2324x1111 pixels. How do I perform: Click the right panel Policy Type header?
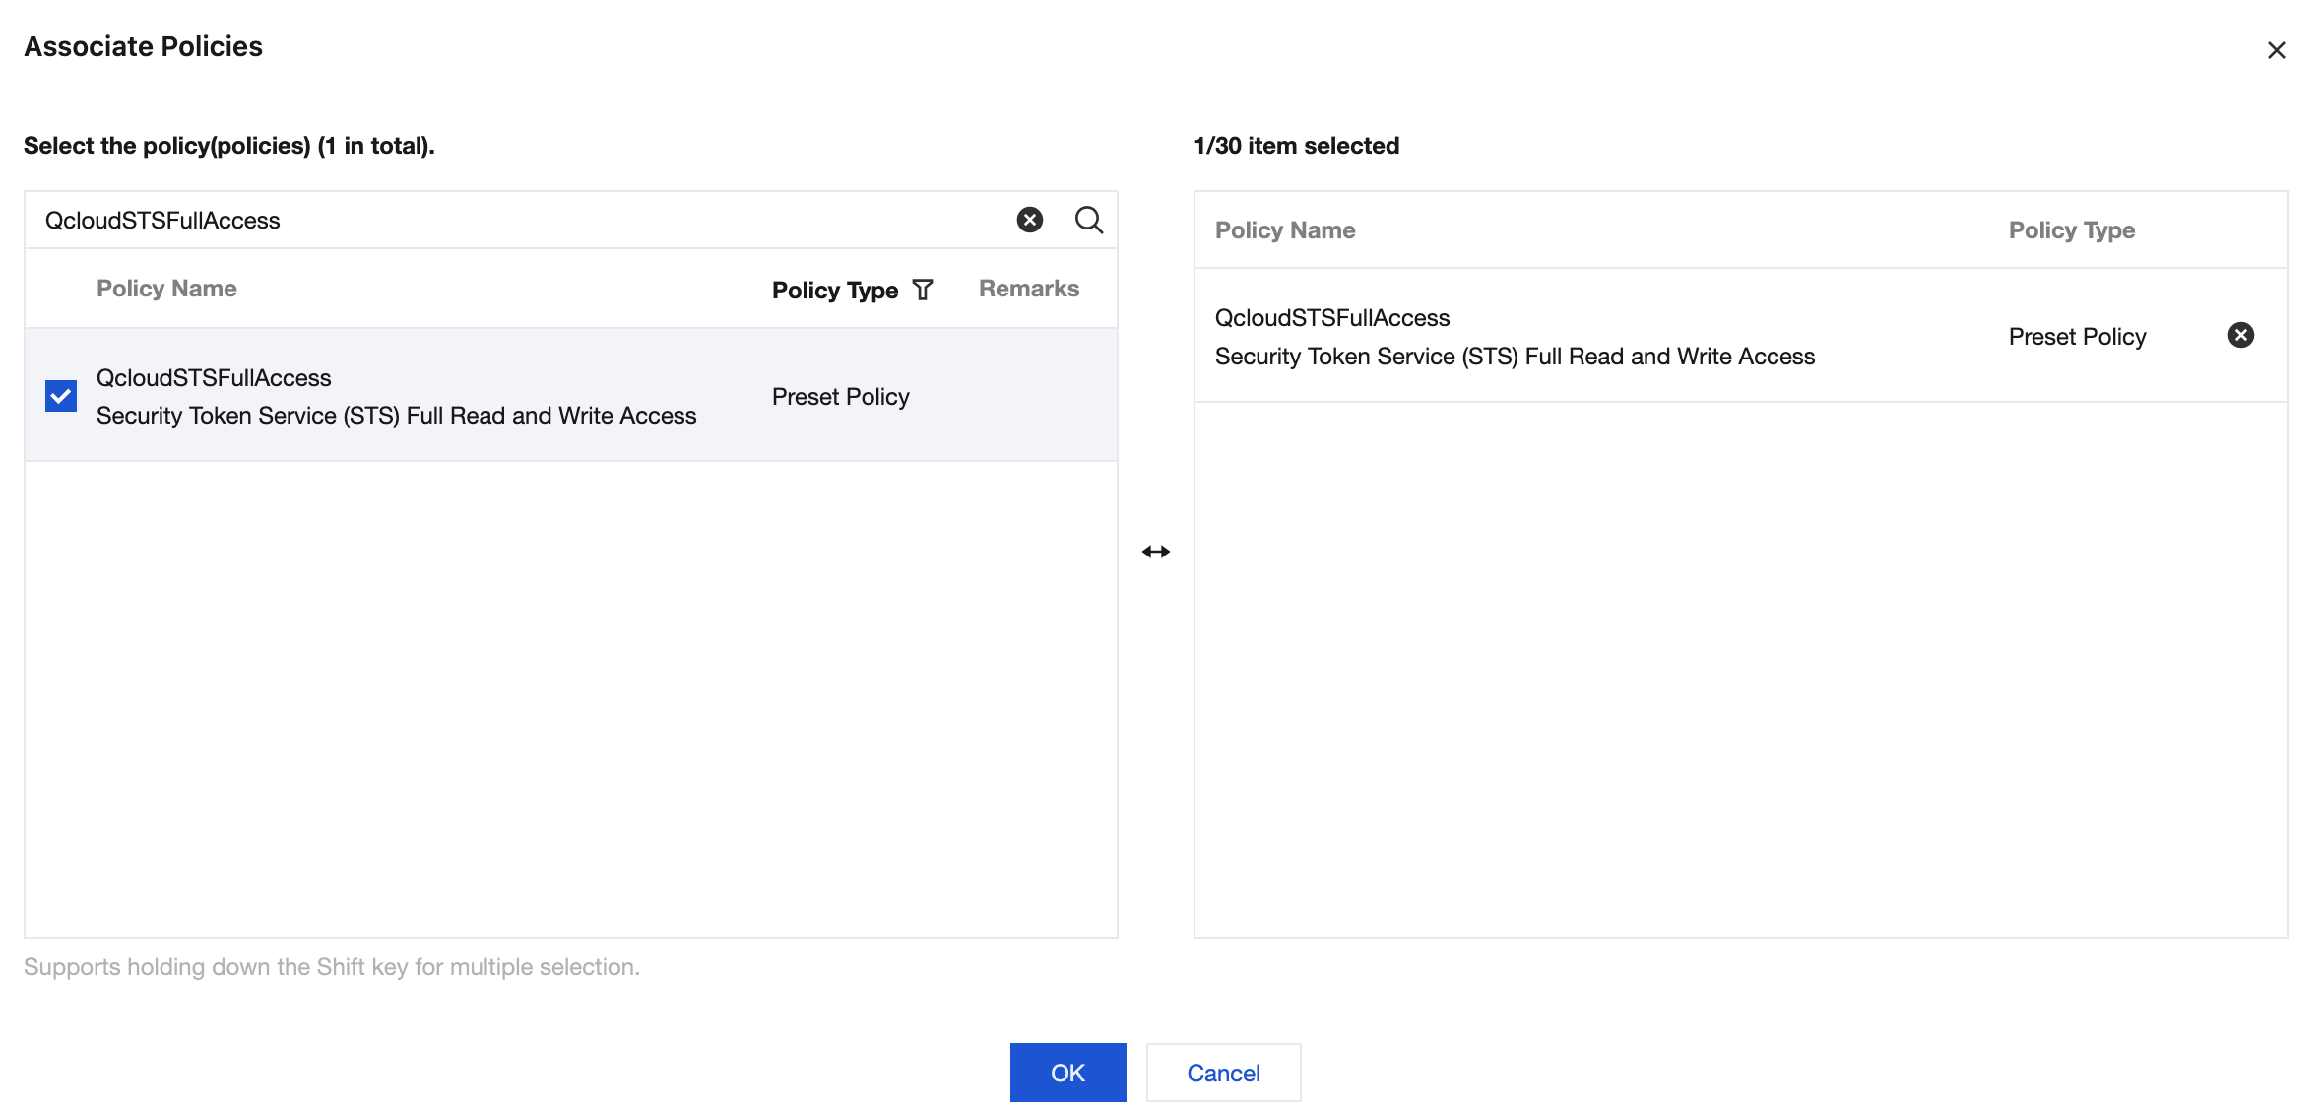[2071, 230]
